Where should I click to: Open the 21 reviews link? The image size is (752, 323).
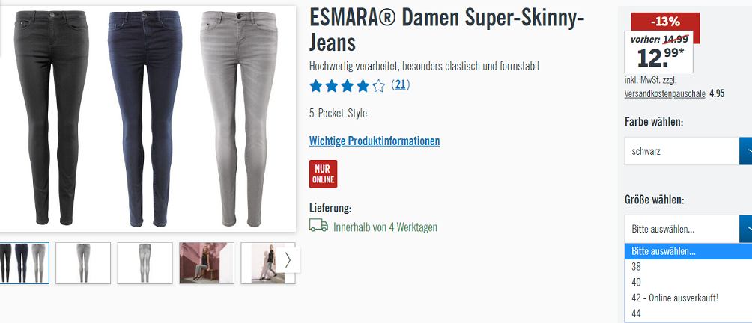pyautogui.click(x=401, y=86)
